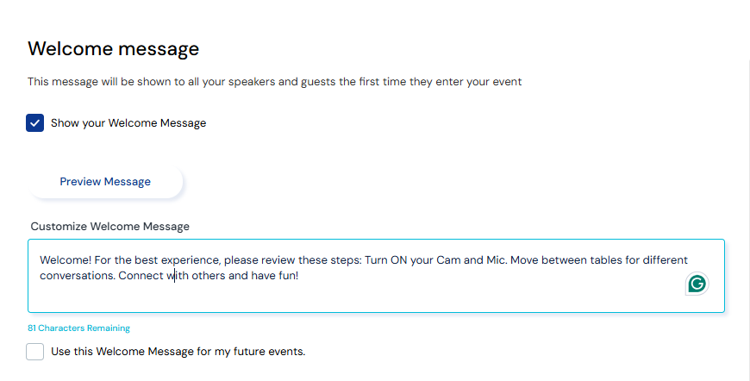The width and height of the screenshot is (750, 381).
Task: Click the word 'conversations' in the message
Action: pos(76,277)
